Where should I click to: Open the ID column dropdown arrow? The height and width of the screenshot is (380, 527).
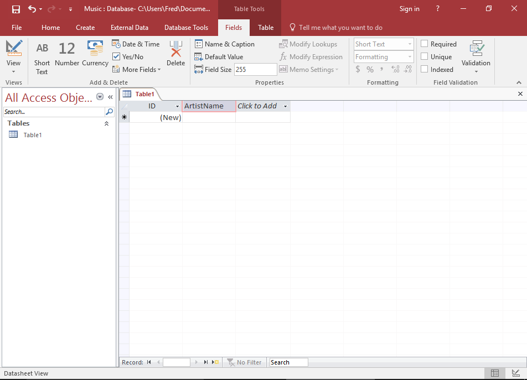coord(178,106)
